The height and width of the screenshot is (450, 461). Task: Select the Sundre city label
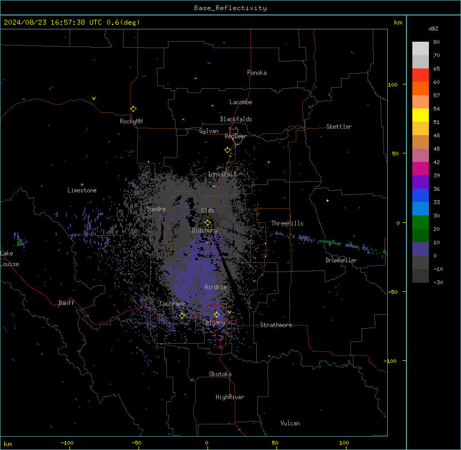[156, 209]
